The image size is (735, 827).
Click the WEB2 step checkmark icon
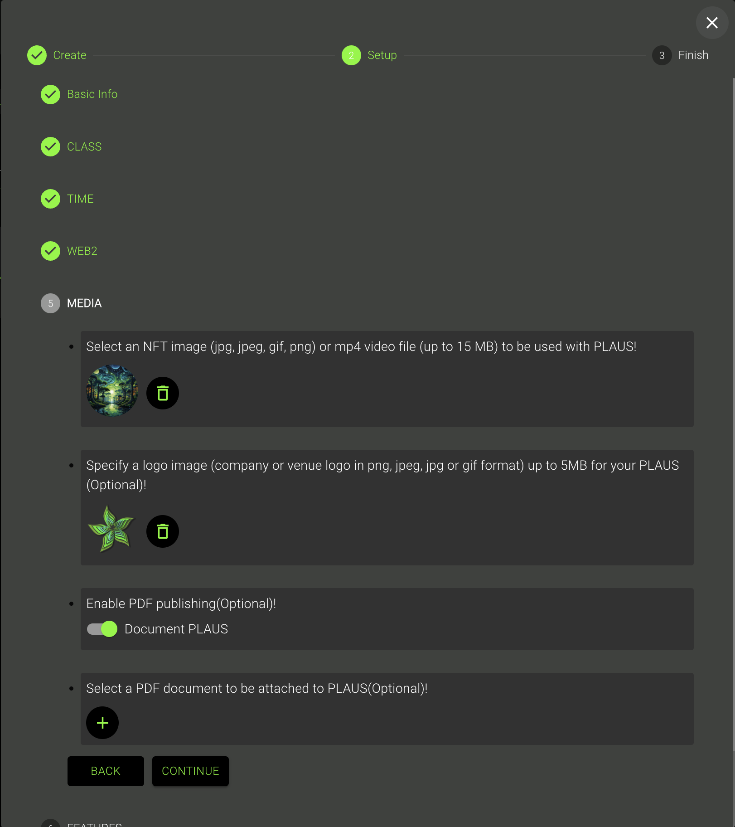point(50,251)
